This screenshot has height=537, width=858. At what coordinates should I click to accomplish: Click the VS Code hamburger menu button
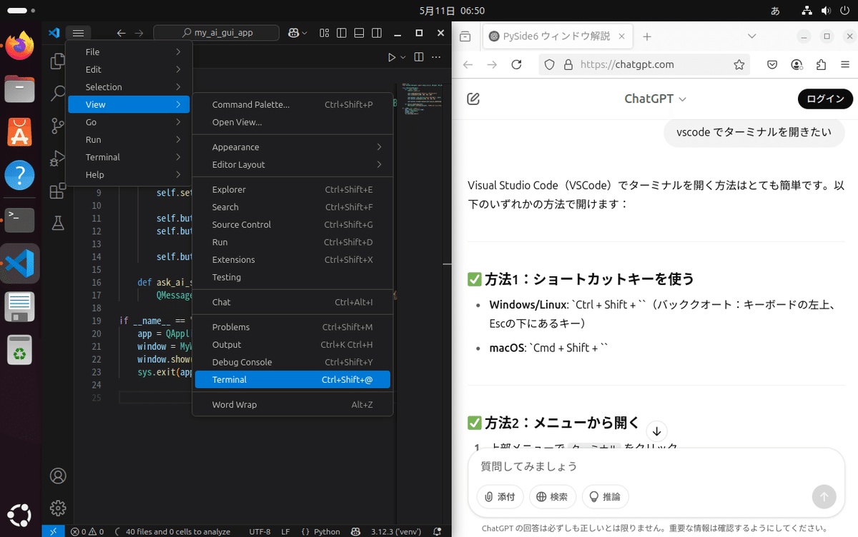[x=78, y=33]
